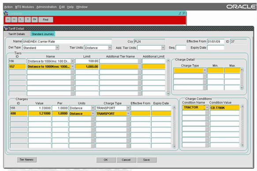
Task: Open the Administration menu
Action: (46, 7)
